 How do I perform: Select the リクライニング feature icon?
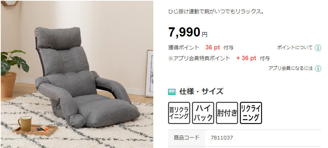(x=251, y=113)
